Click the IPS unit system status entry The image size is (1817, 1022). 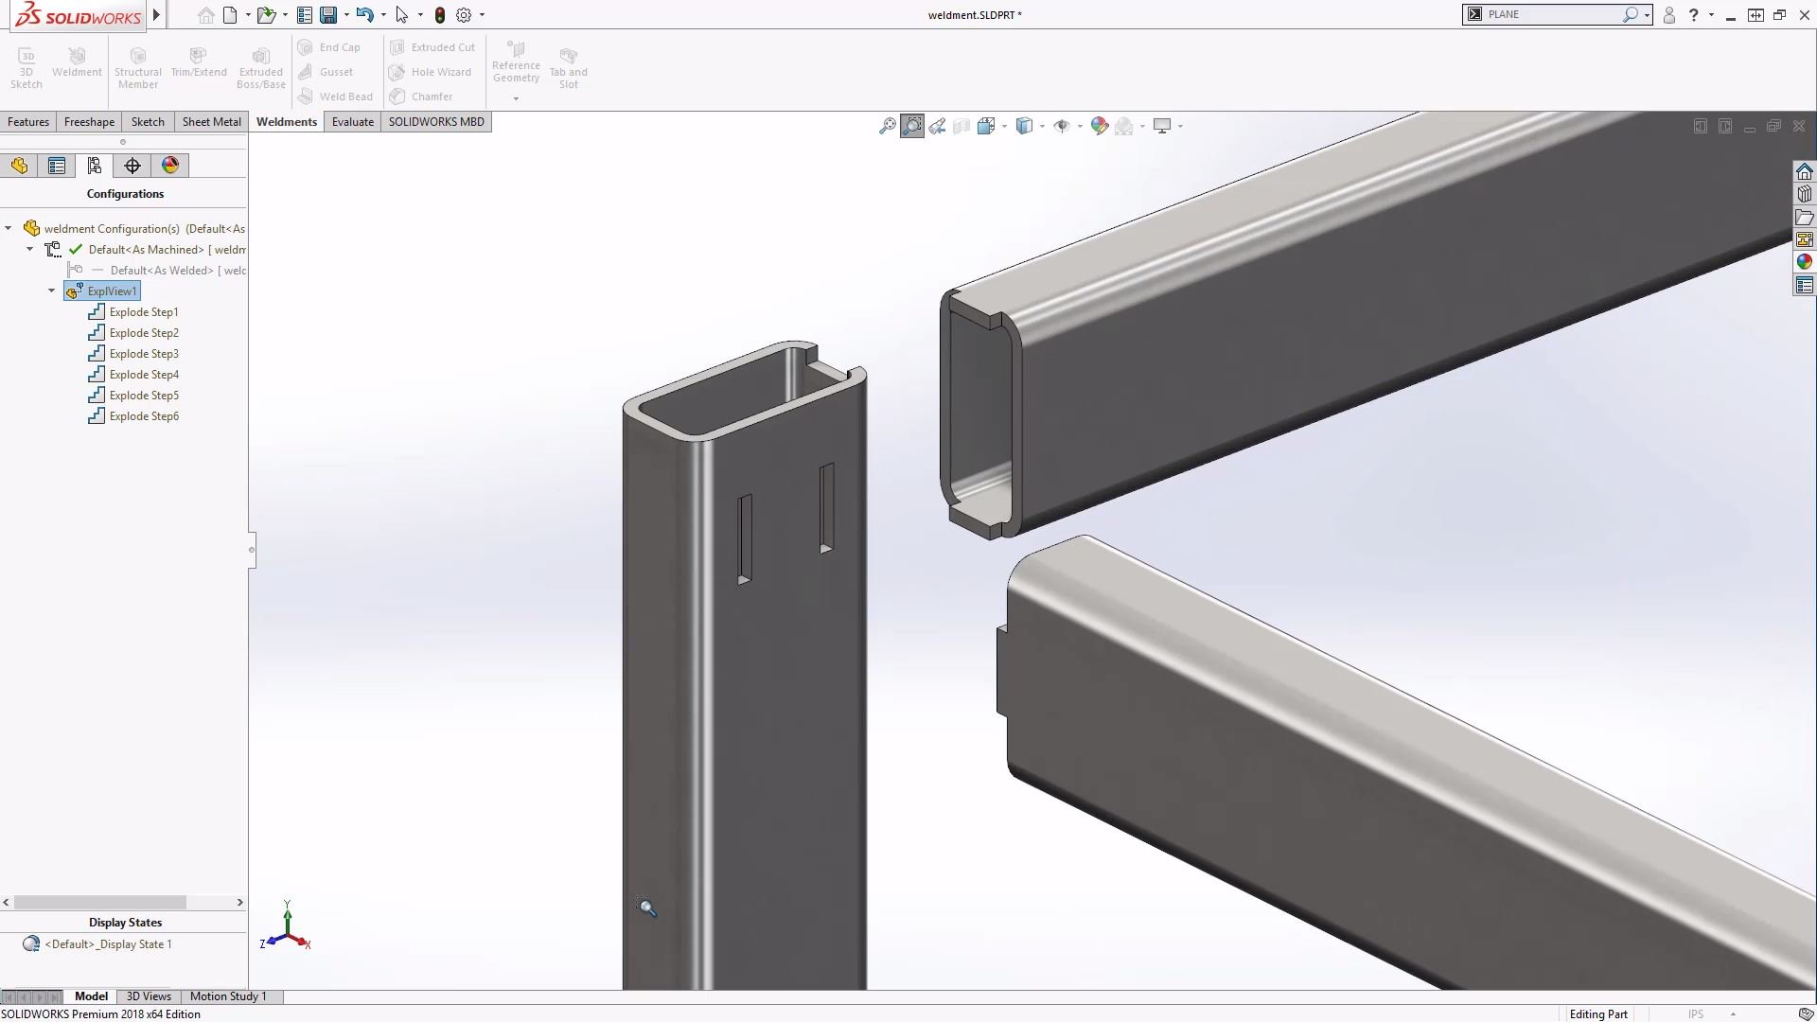[x=1696, y=1014]
